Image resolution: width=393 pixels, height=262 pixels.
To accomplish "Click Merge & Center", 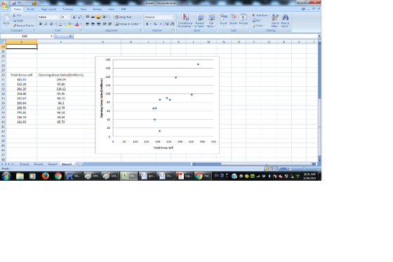I will coord(128,24).
